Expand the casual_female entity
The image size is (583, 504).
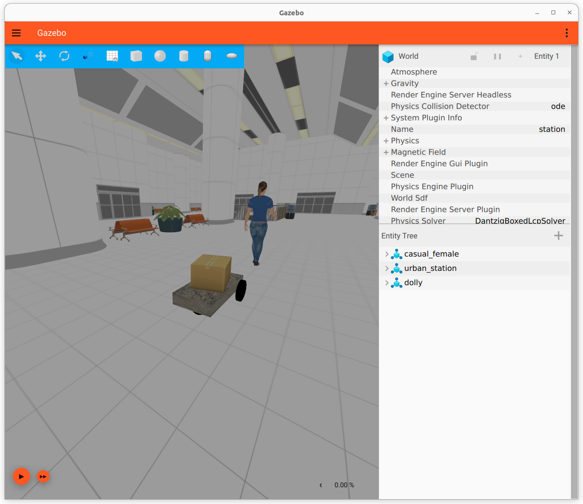point(387,254)
